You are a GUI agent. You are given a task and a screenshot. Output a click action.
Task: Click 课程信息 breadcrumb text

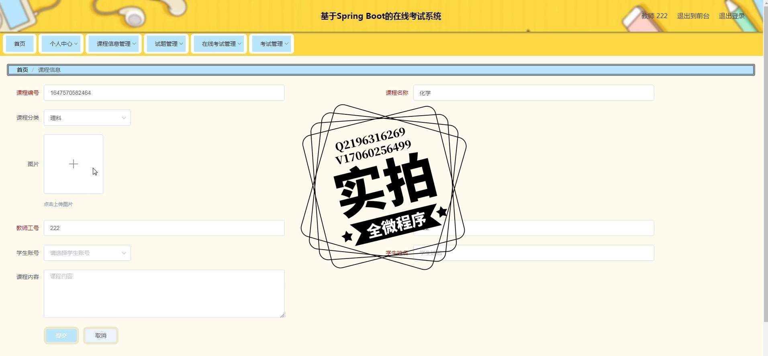(49, 70)
